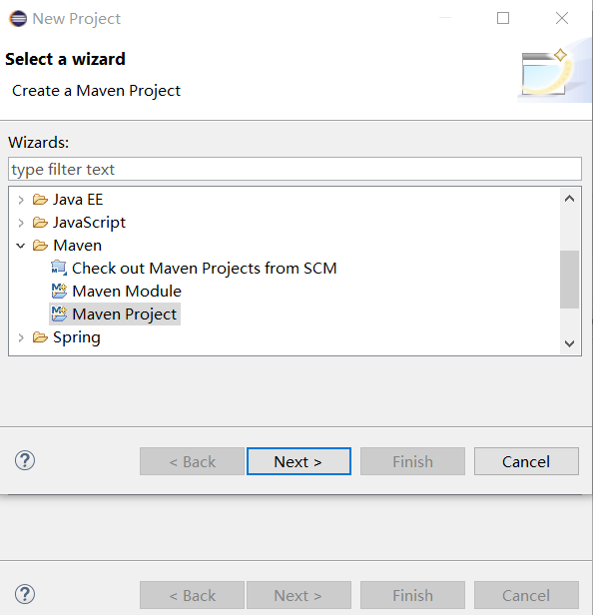Open help with the upper question mark icon
The image size is (593, 615).
25,461
